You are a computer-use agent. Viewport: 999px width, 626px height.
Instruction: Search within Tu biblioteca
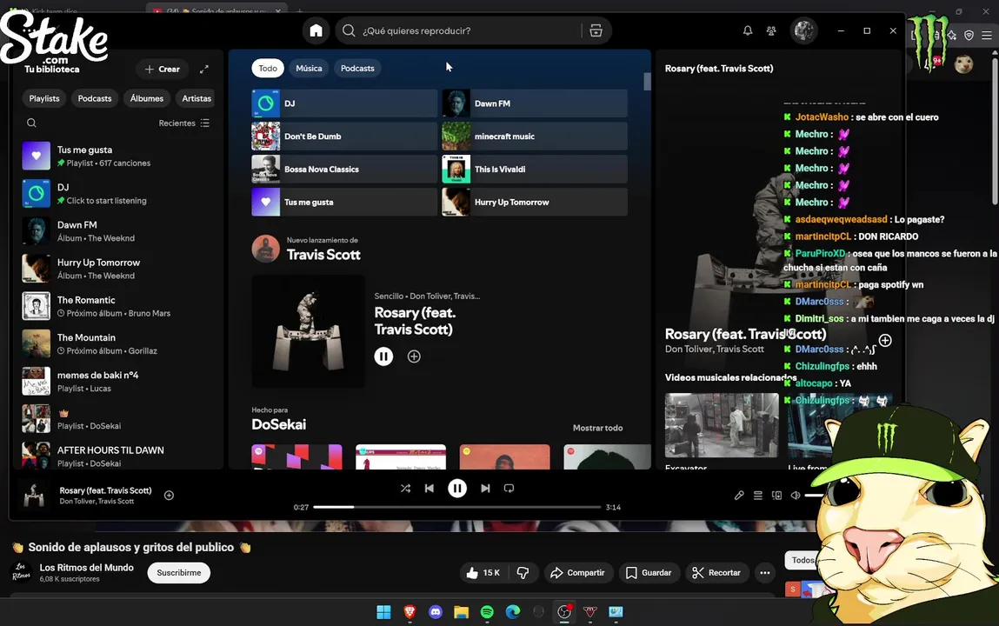[x=31, y=123]
